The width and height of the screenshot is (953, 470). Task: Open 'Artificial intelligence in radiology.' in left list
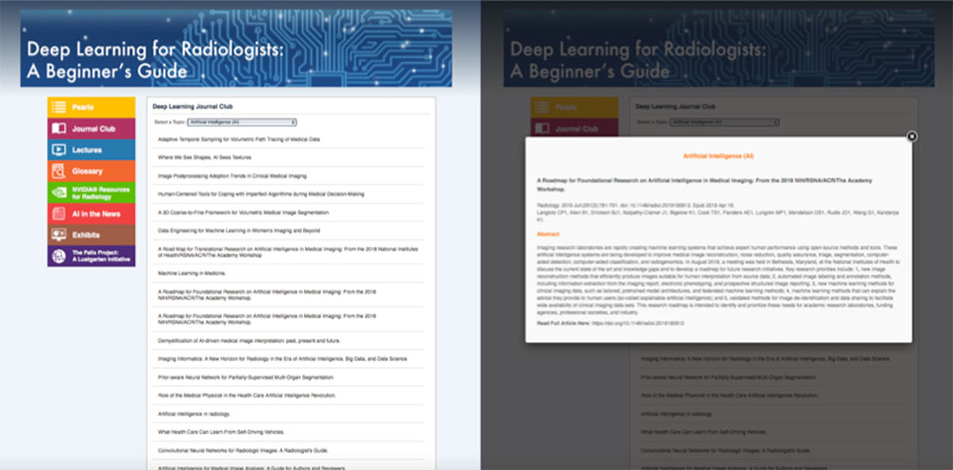click(193, 414)
